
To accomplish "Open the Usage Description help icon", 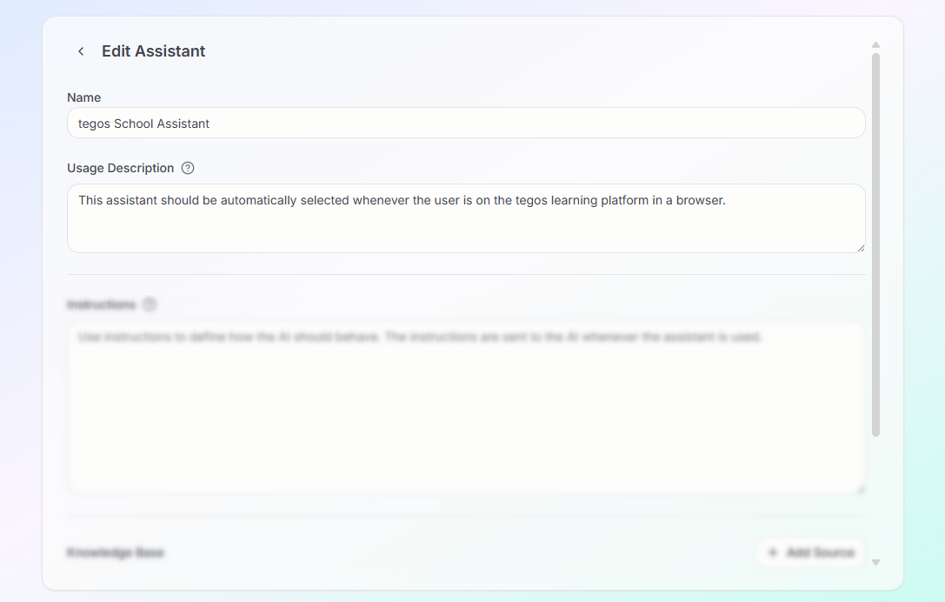I will (x=188, y=167).
